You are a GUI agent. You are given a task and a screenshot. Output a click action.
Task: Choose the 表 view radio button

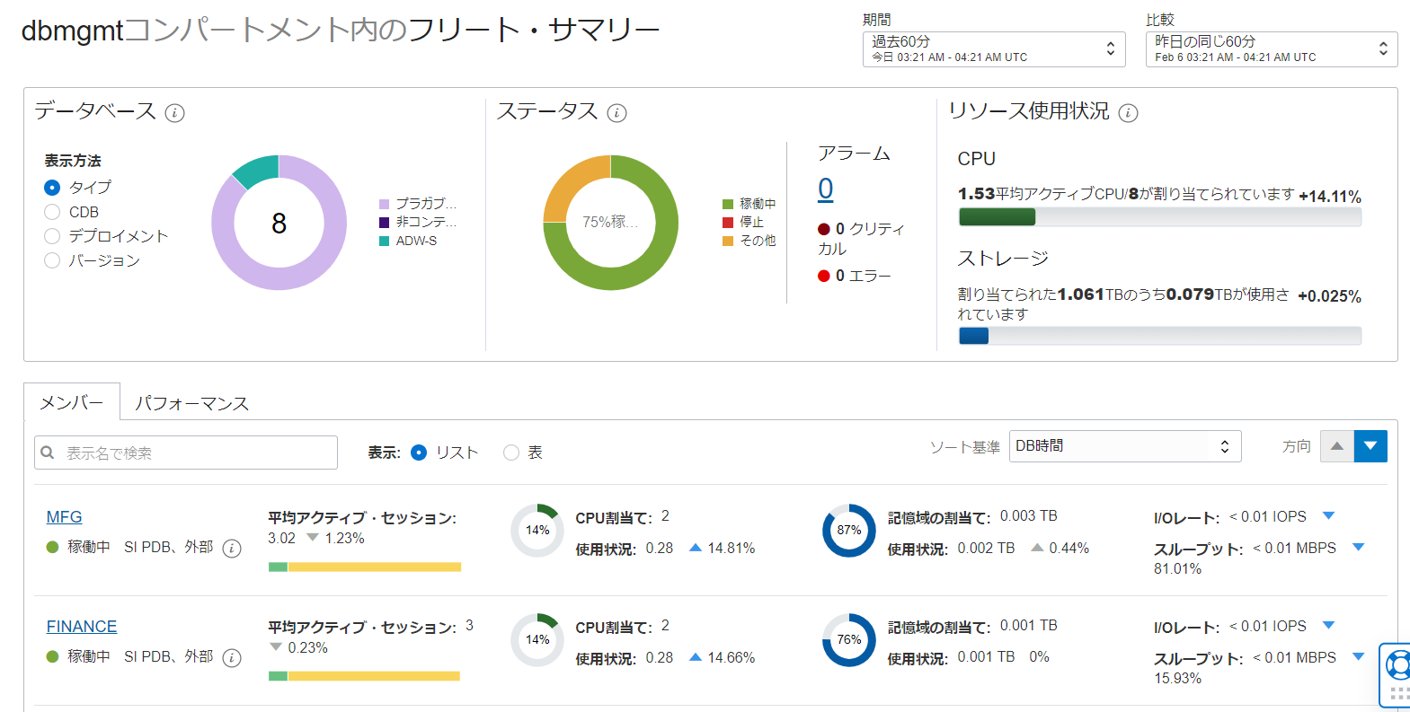pos(511,453)
